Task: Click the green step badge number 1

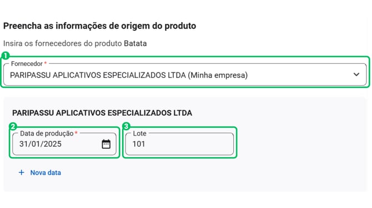Action: (6, 56)
